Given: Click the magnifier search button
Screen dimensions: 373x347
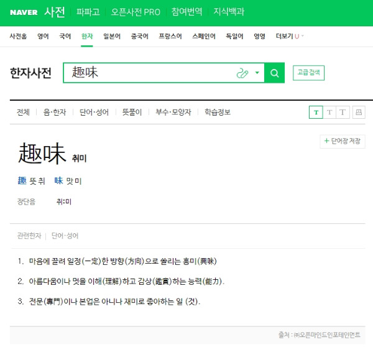Looking at the screenshot, I should [x=275, y=73].
